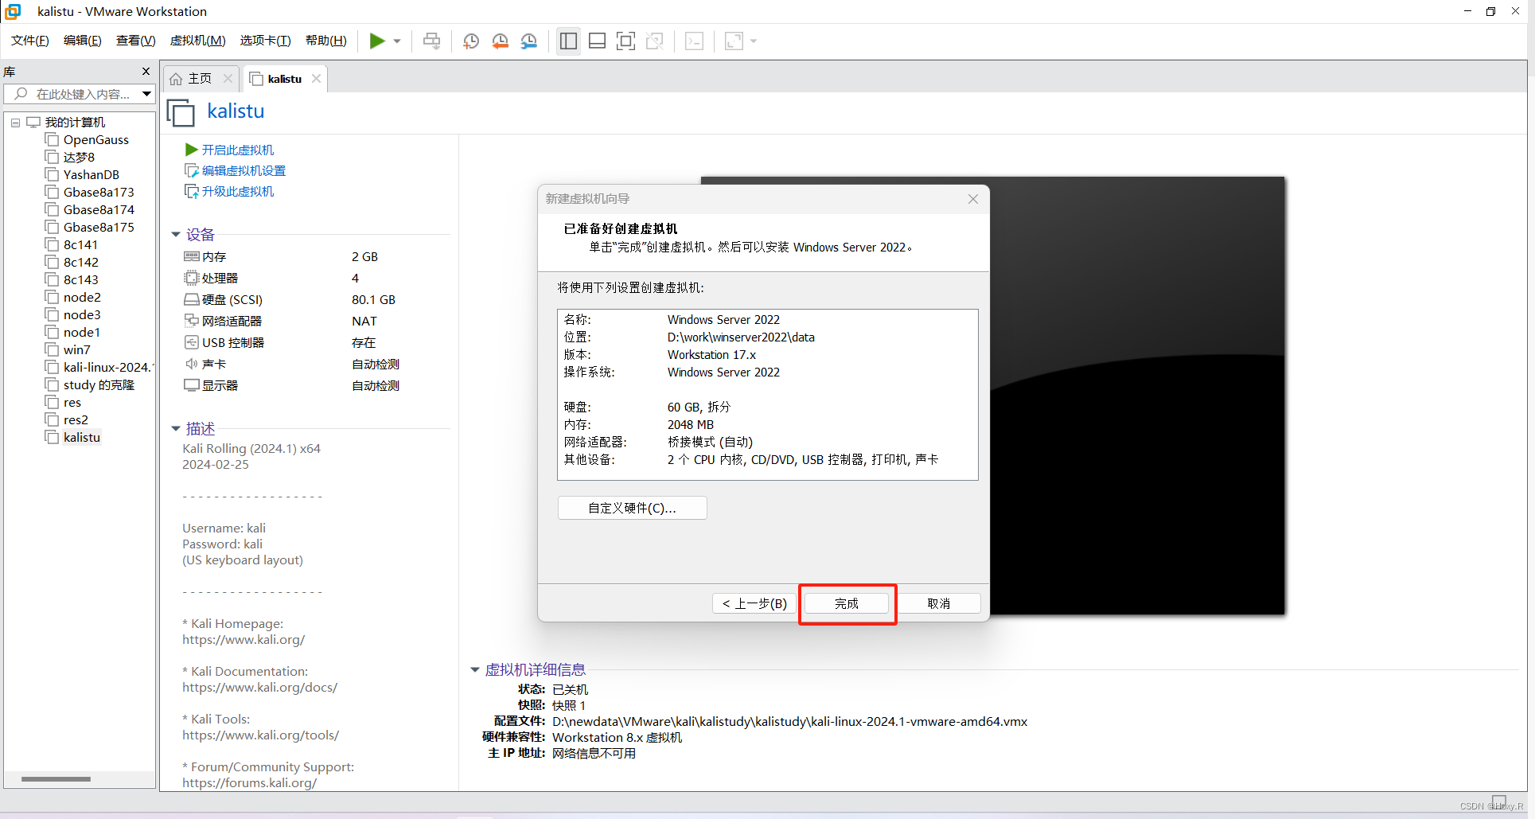The image size is (1535, 819).
Task: Click the stretch guest display icon
Action: click(734, 41)
